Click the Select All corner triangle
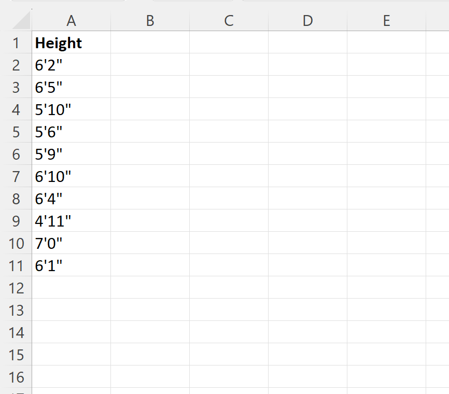449x394 pixels. point(21,21)
